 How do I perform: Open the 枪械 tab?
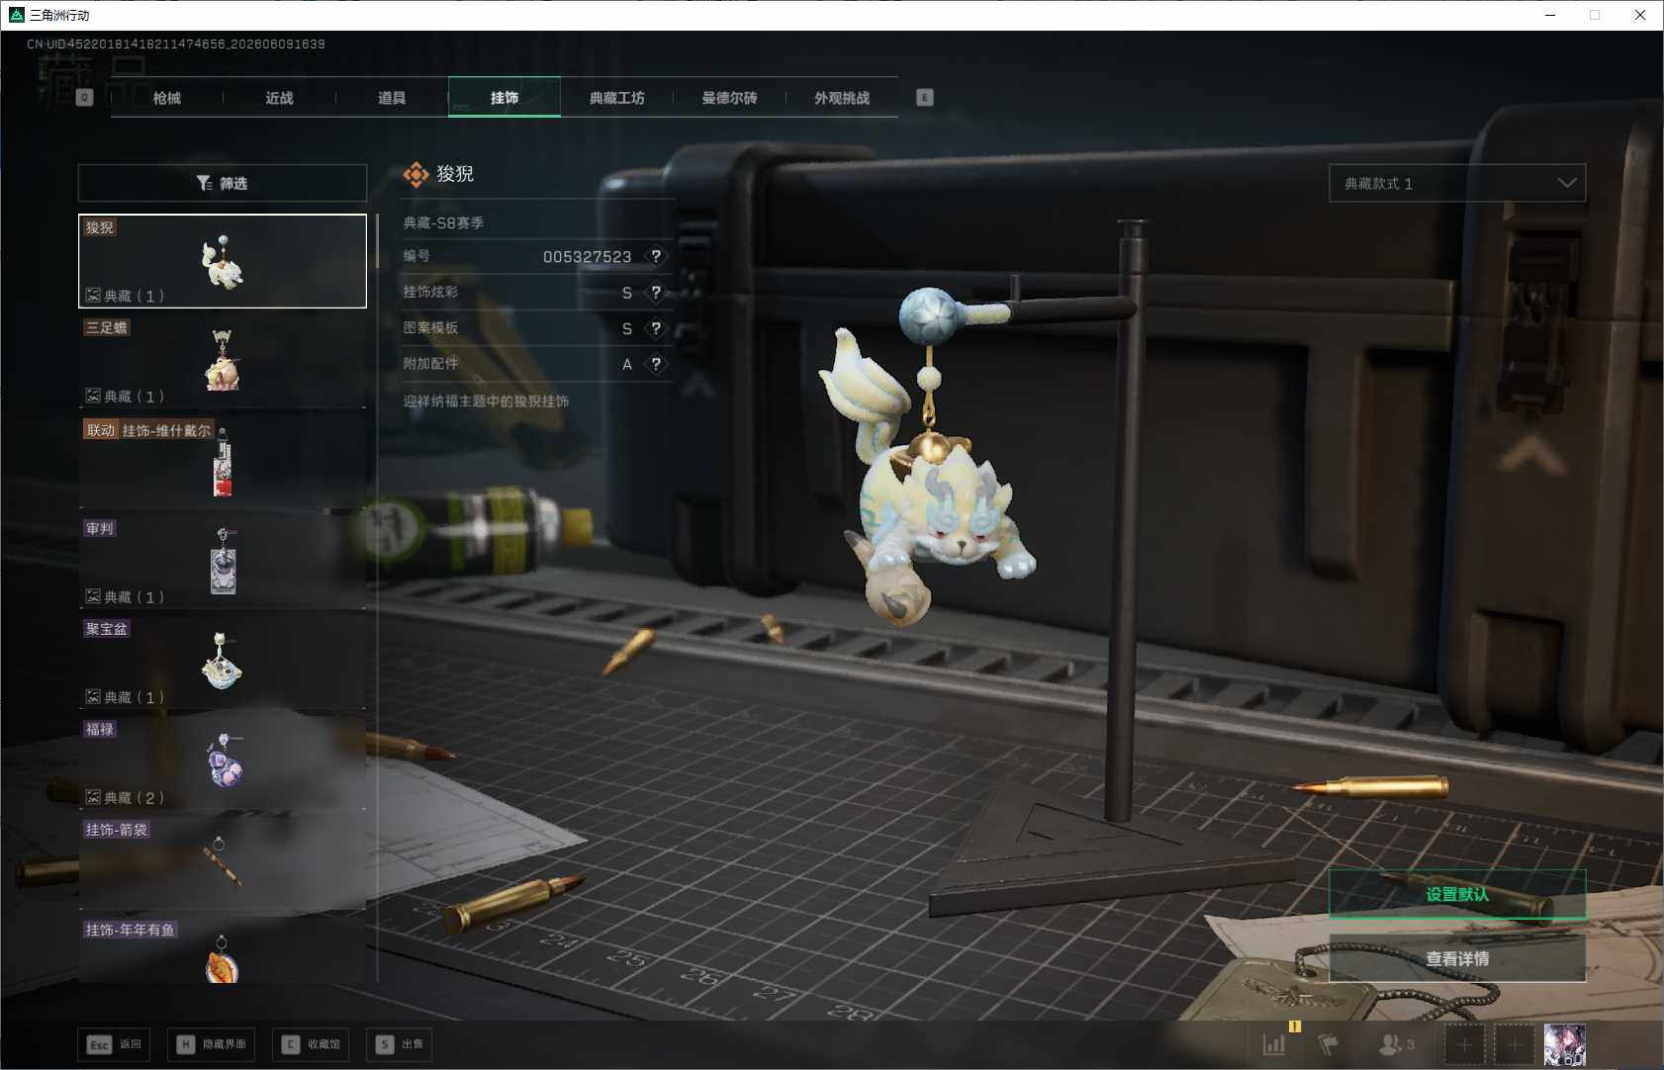tap(167, 98)
